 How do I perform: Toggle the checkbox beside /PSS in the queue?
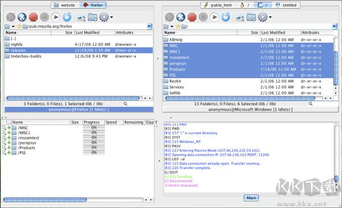(x=4, y=153)
